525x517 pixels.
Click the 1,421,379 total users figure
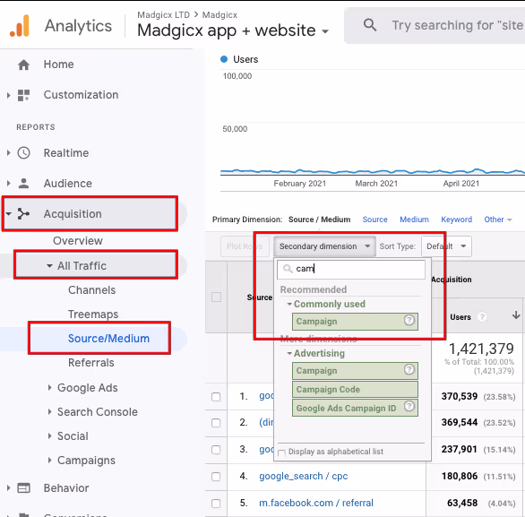pos(481,349)
